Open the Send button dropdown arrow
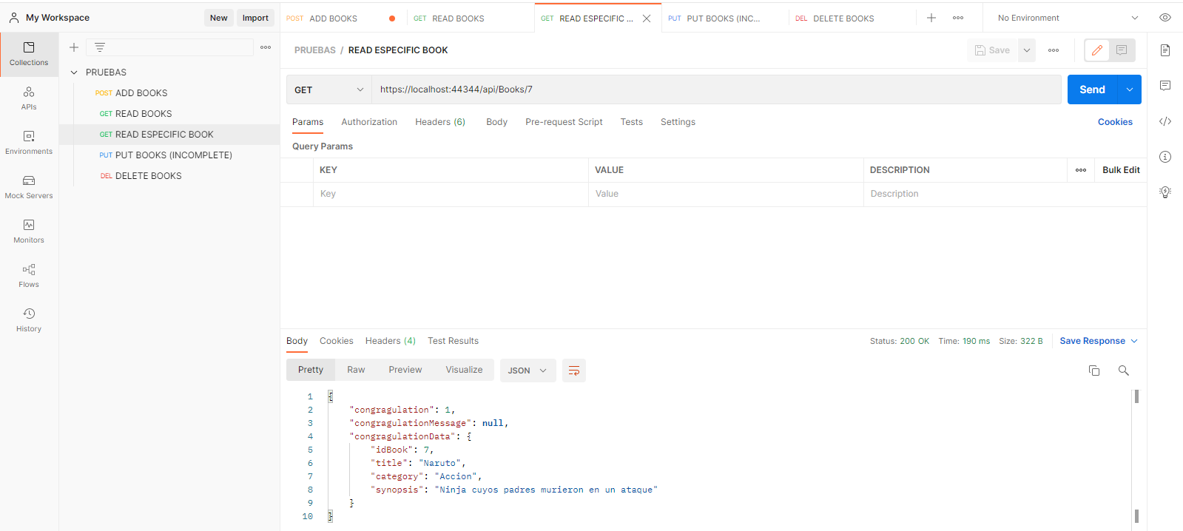Viewport: 1183px width, 531px height. (1130, 89)
